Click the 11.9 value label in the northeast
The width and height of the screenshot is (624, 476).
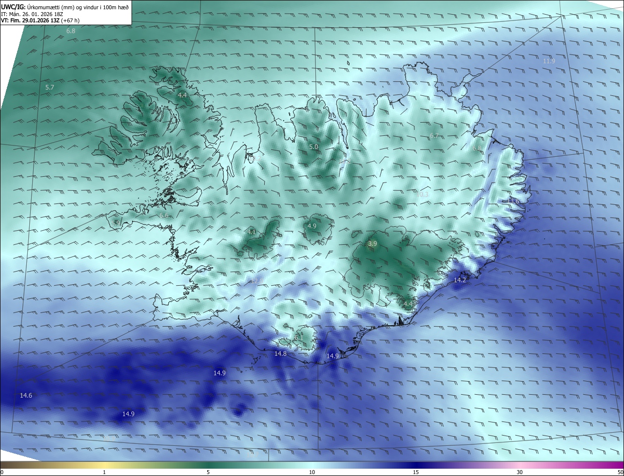click(549, 61)
